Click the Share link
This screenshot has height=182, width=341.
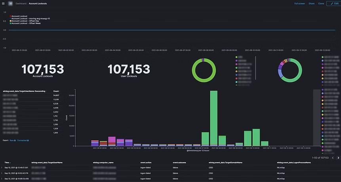click(x=312, y=3)
